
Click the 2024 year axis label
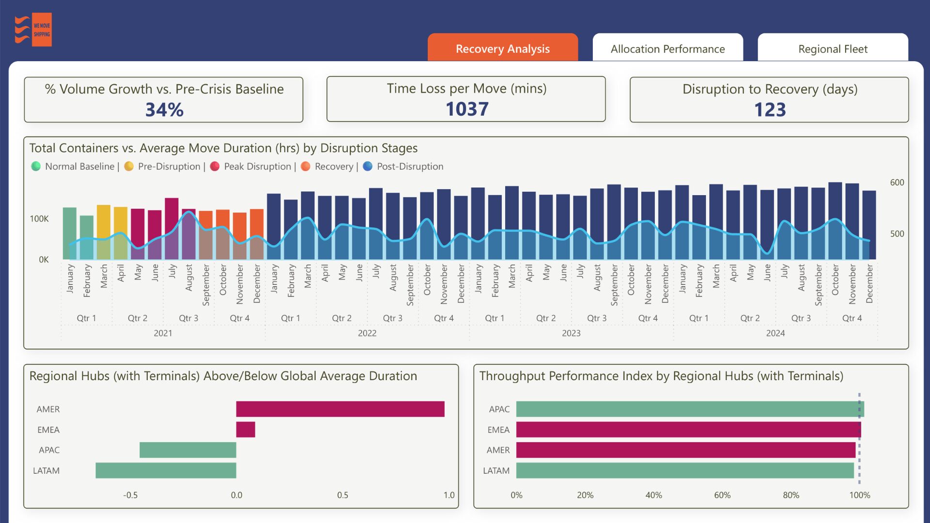[775, 333]
